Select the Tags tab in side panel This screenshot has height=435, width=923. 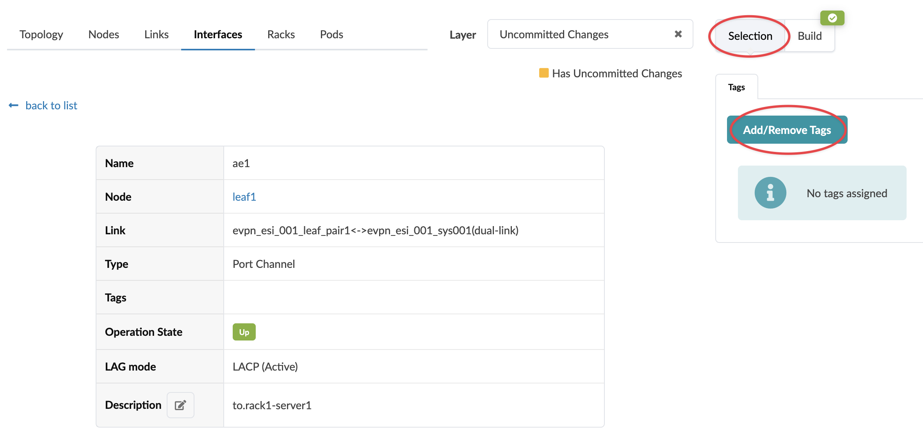click(736, 87)
